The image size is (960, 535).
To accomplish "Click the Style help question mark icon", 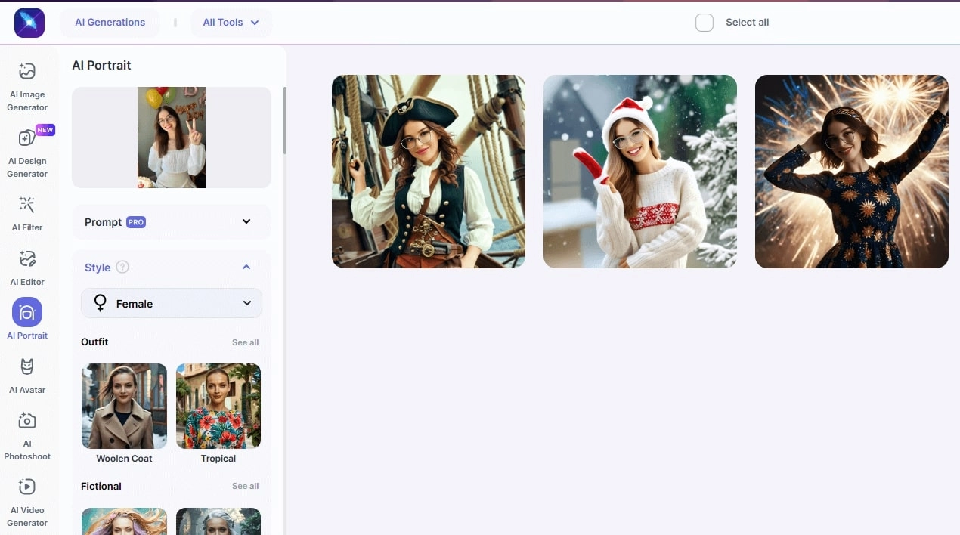I will [122, 267].
